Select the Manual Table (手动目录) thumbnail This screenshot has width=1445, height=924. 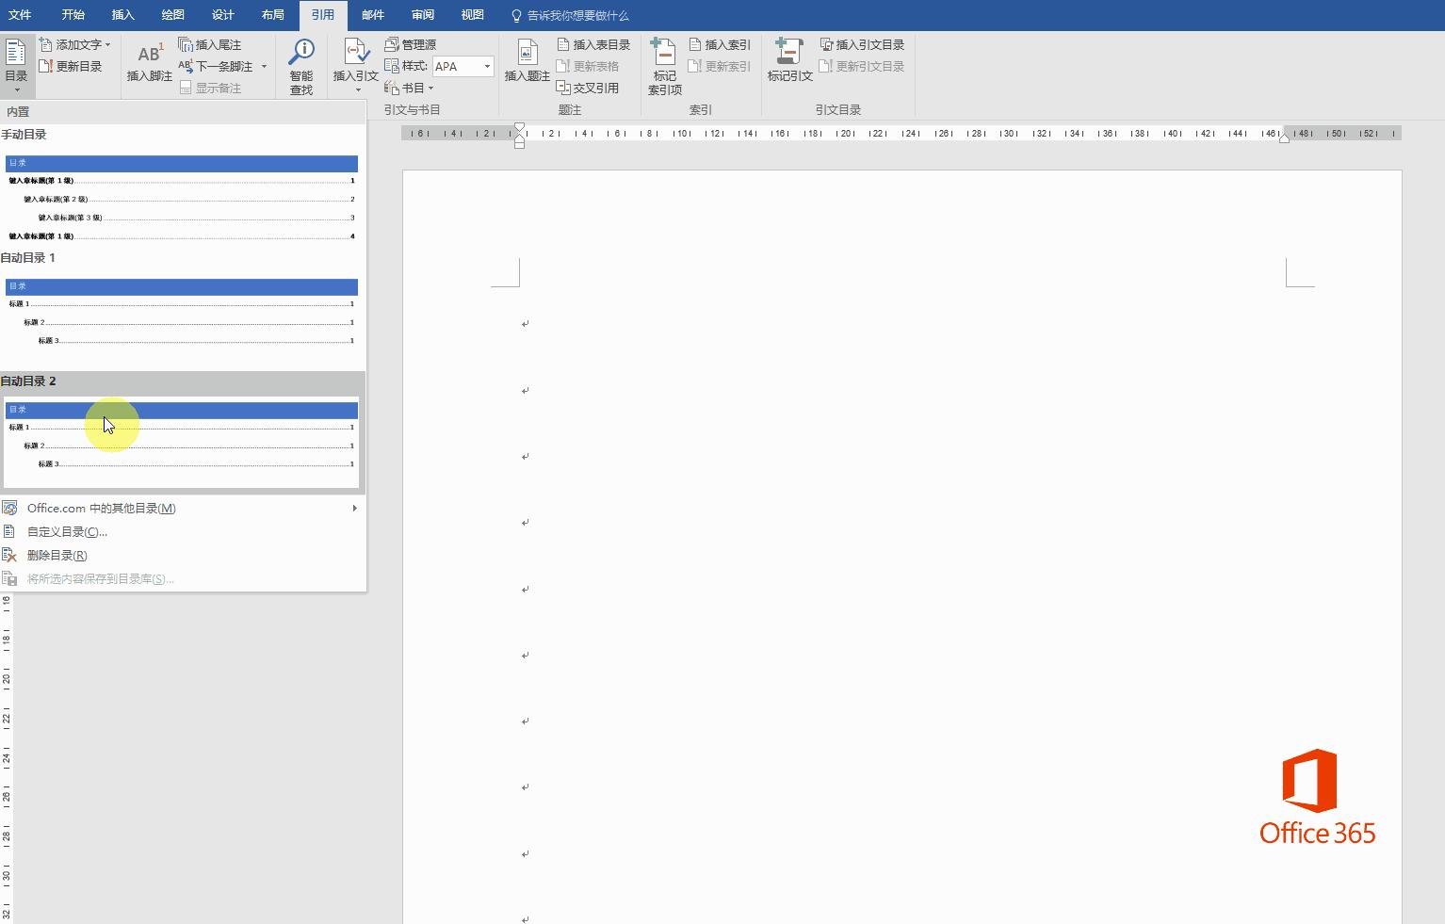(181, 199)
